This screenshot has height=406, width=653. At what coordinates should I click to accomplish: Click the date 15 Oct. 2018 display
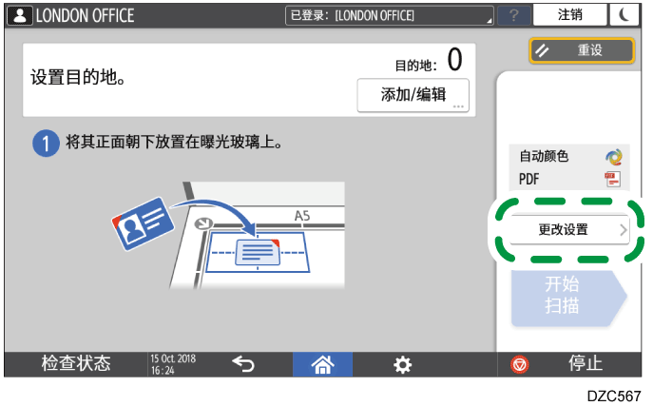pyautogui.click(x=173, y=358)
